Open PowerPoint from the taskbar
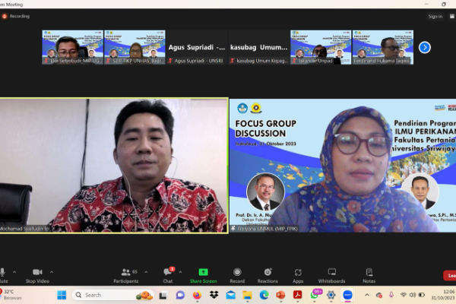456x304 pixels. (x=280, y=296)
